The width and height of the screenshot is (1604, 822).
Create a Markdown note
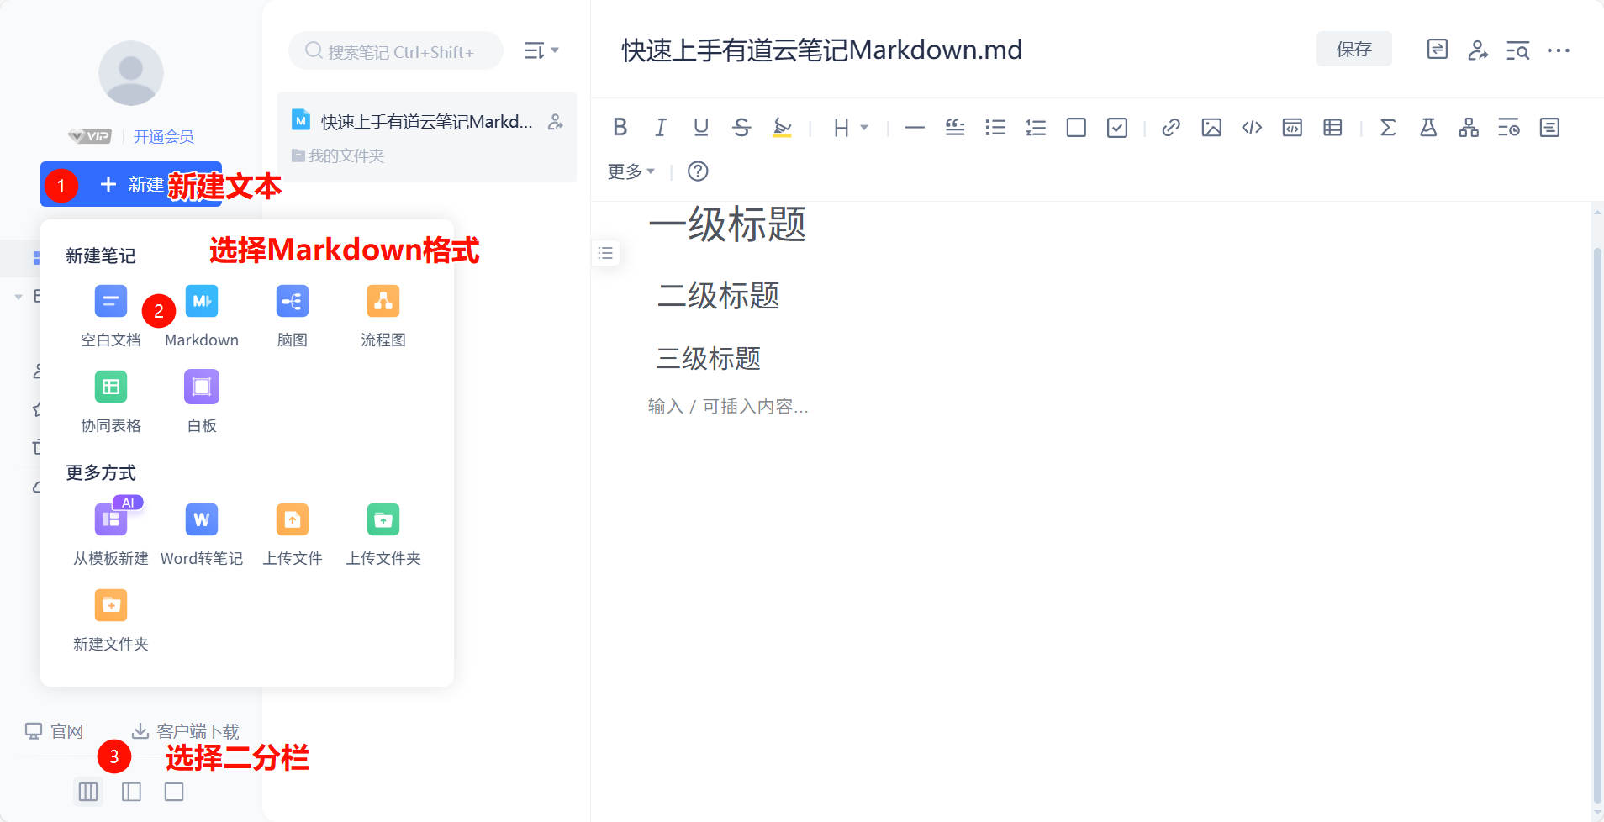click(202, 317)
